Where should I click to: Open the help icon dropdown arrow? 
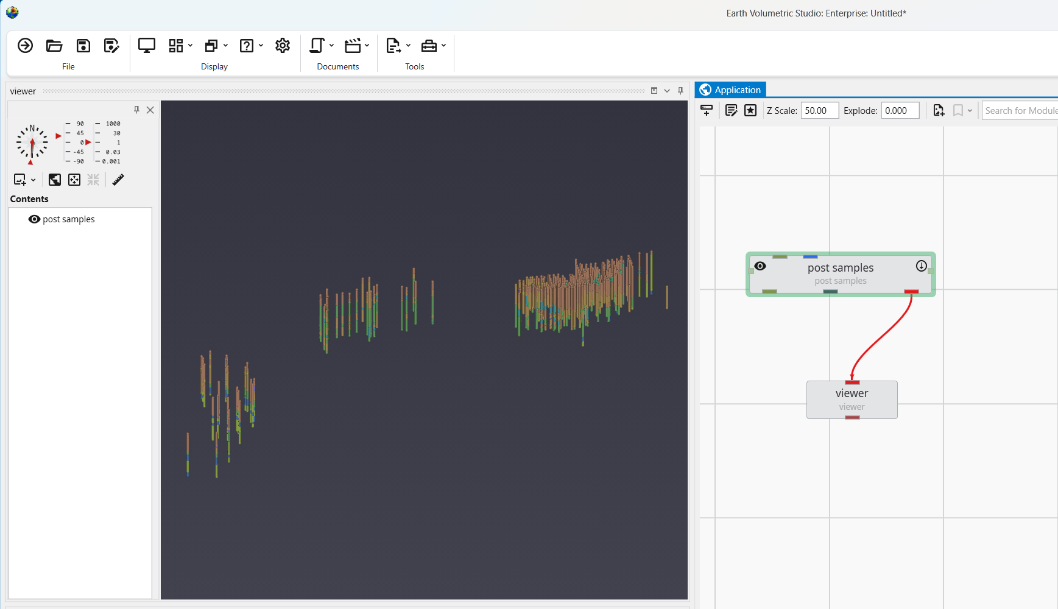[x=261, y=46]
